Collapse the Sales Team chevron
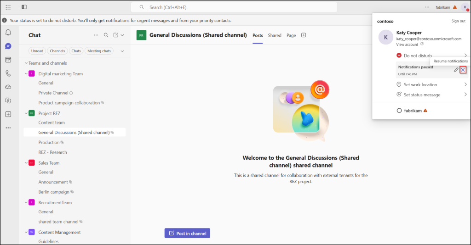Viewport: 471px width, 245px height. coord(26,163)
